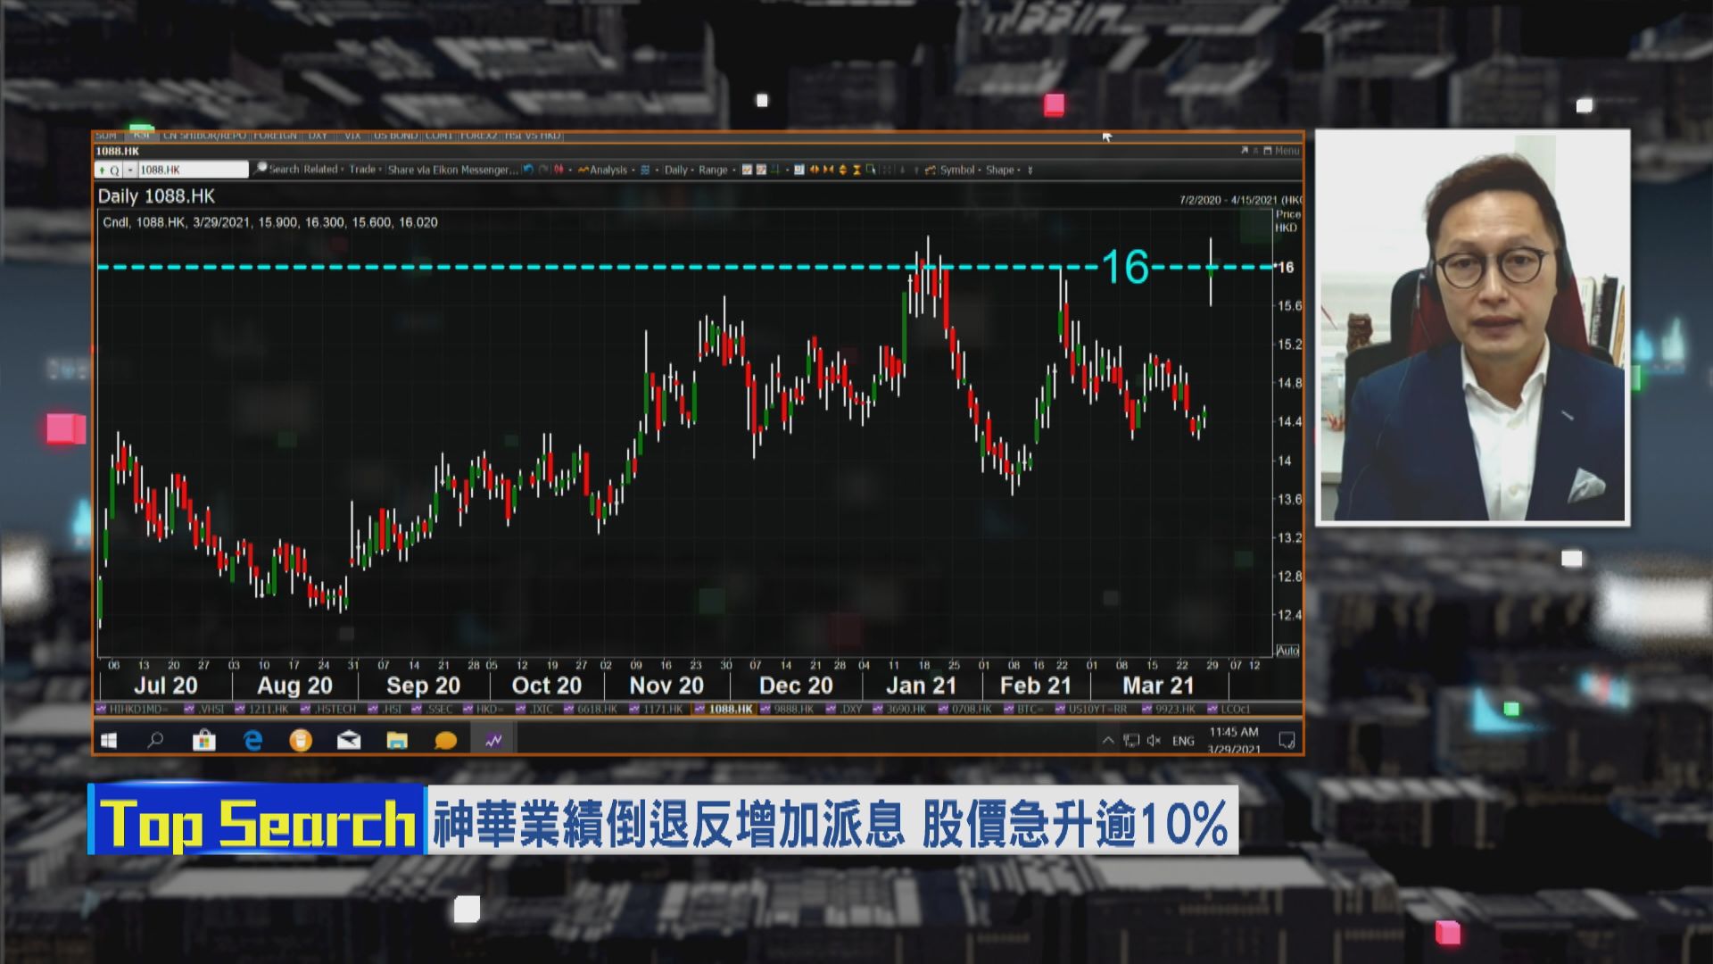Open File Explorer from the taskbar

pos(395,739)
